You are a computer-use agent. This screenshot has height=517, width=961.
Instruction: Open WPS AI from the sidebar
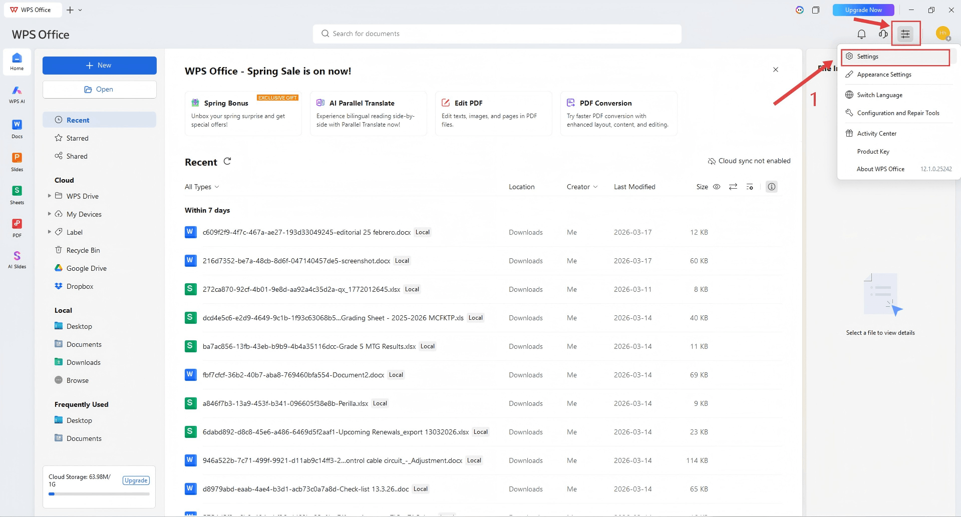click(x=17, y=94)
